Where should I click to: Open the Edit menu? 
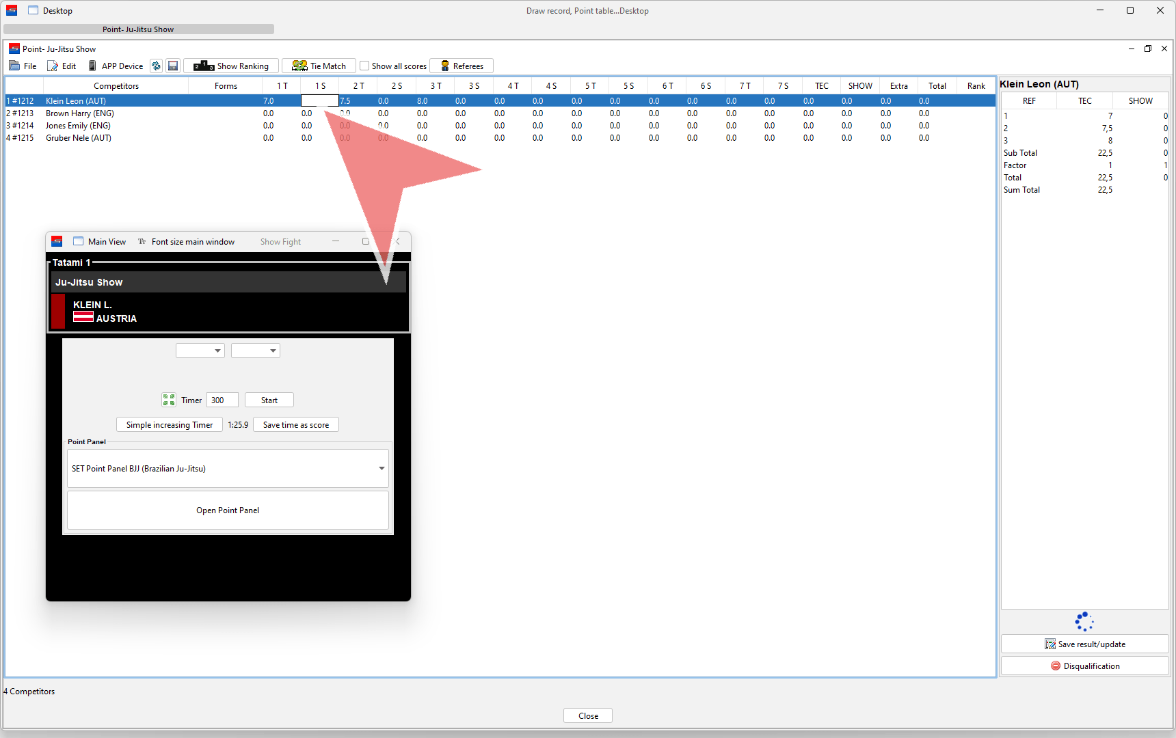[x=62, y=66]
